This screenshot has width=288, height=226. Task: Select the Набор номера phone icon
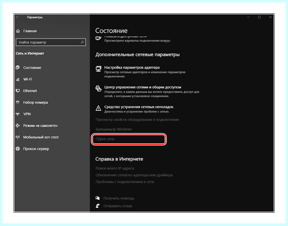(18, 102)
